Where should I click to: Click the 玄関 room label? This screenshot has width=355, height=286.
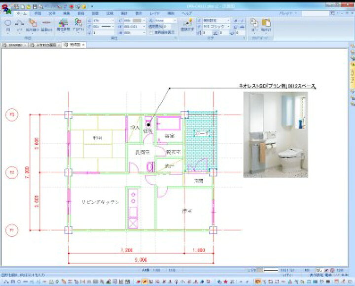coord(198,181)
